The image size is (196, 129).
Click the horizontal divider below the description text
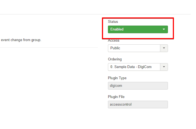[49, 47]
